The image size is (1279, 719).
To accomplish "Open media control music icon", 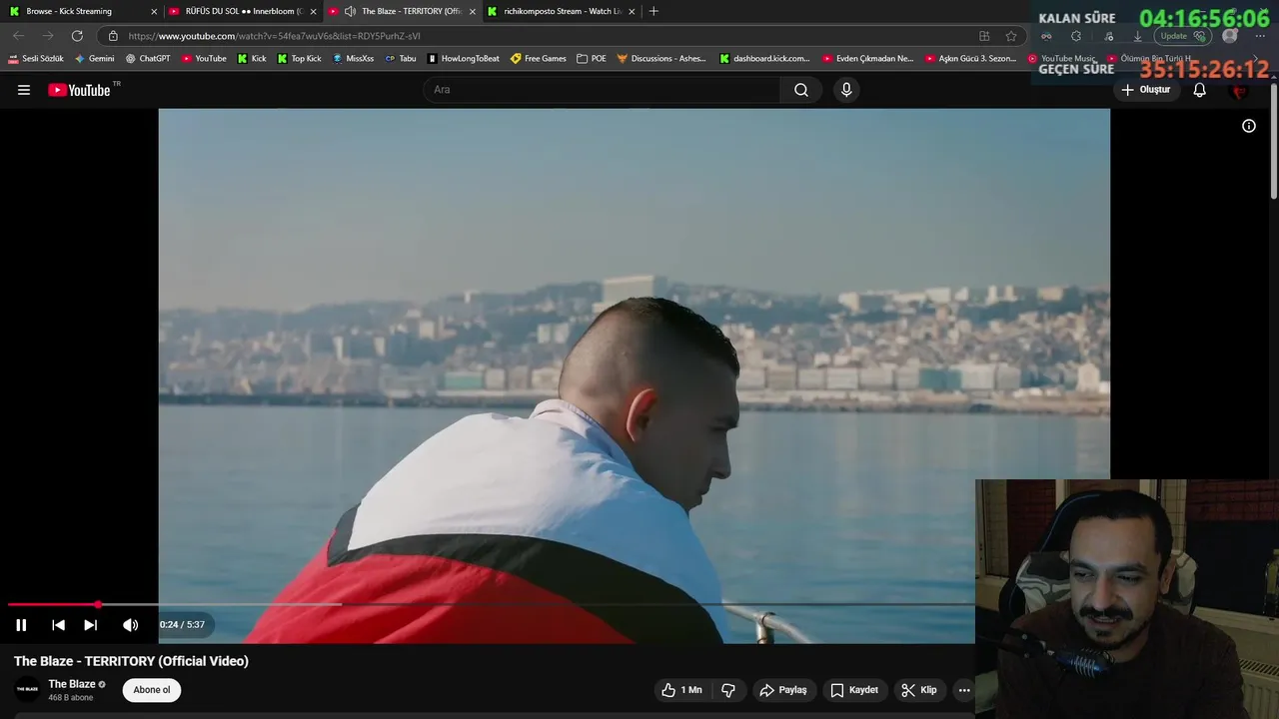I will click(x=1108, y=36).
